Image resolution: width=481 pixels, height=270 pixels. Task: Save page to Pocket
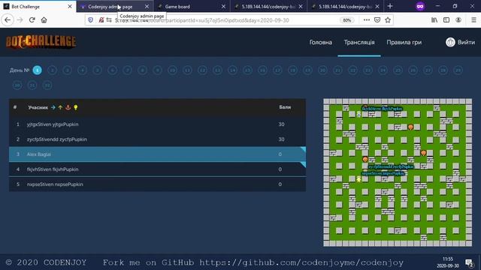[x=377, y=20]
